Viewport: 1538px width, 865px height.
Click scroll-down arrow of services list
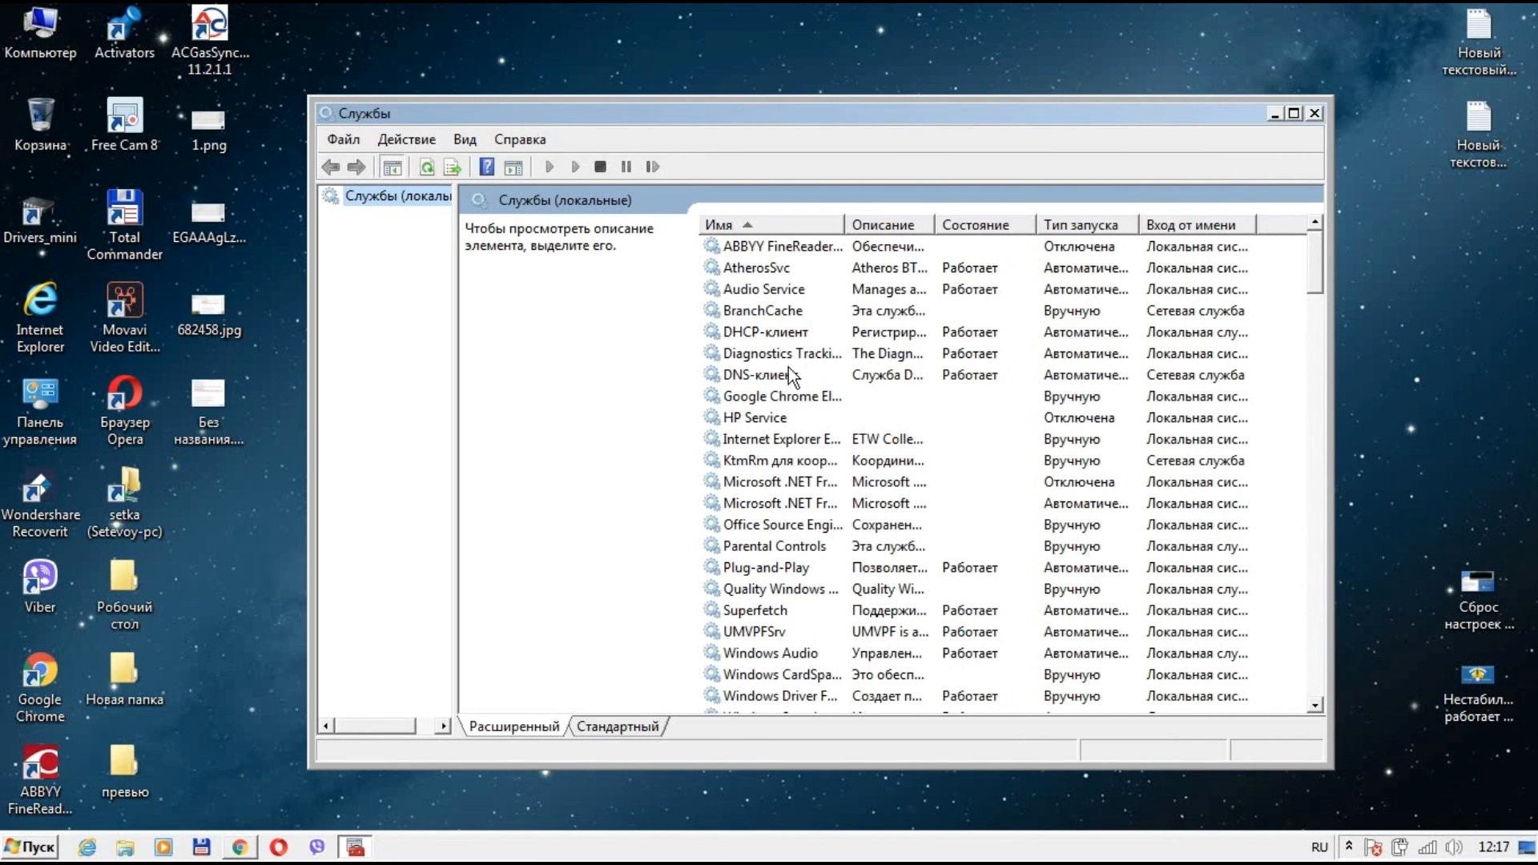click(1315, 706)
